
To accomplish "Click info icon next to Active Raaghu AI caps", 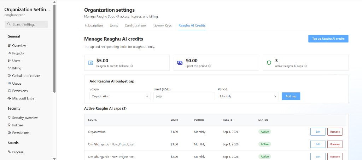I will 305,66.
